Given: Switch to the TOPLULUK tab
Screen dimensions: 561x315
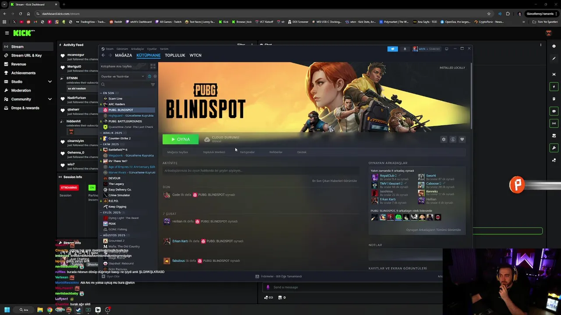Looking at the screenshot, I should (175, 55).
